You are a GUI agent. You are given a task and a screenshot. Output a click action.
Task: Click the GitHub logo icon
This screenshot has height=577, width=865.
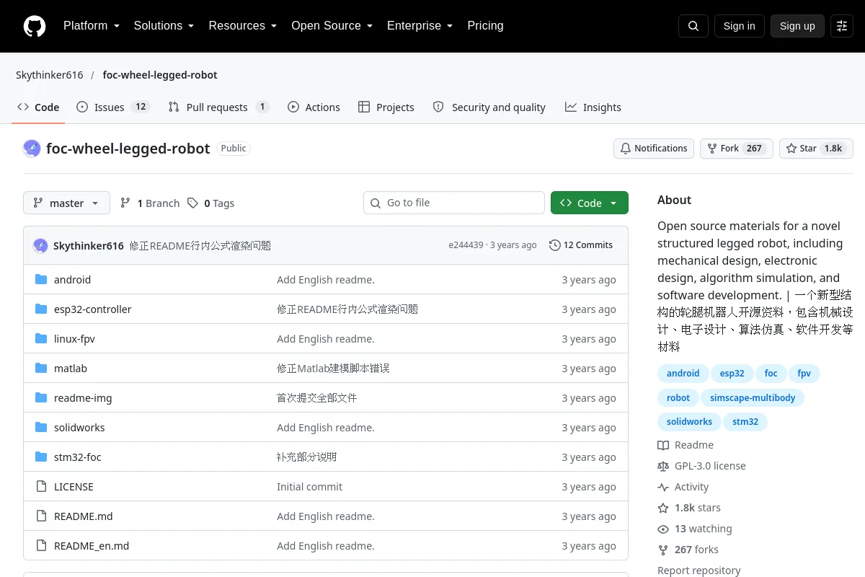click(35, 26)
